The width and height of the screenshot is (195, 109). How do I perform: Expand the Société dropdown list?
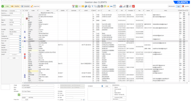(x=15, y=29)
